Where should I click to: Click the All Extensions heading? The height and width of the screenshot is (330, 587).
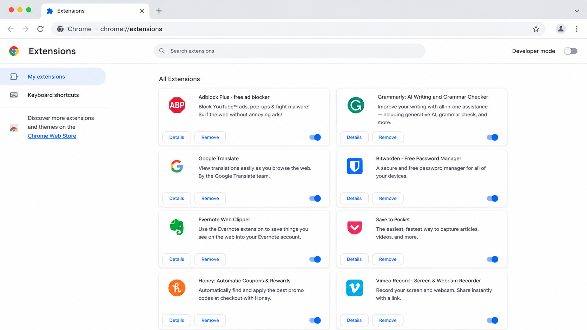pos(179,79)
